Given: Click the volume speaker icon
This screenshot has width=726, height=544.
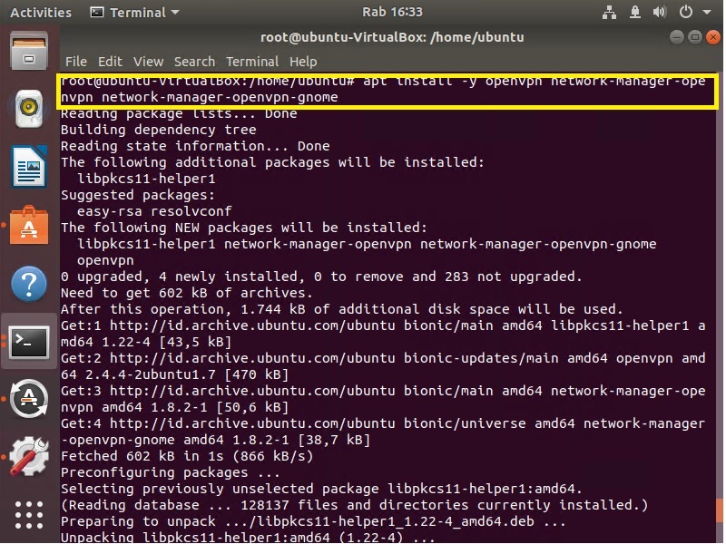Looking at the screenshot, I should coord(658,13).
